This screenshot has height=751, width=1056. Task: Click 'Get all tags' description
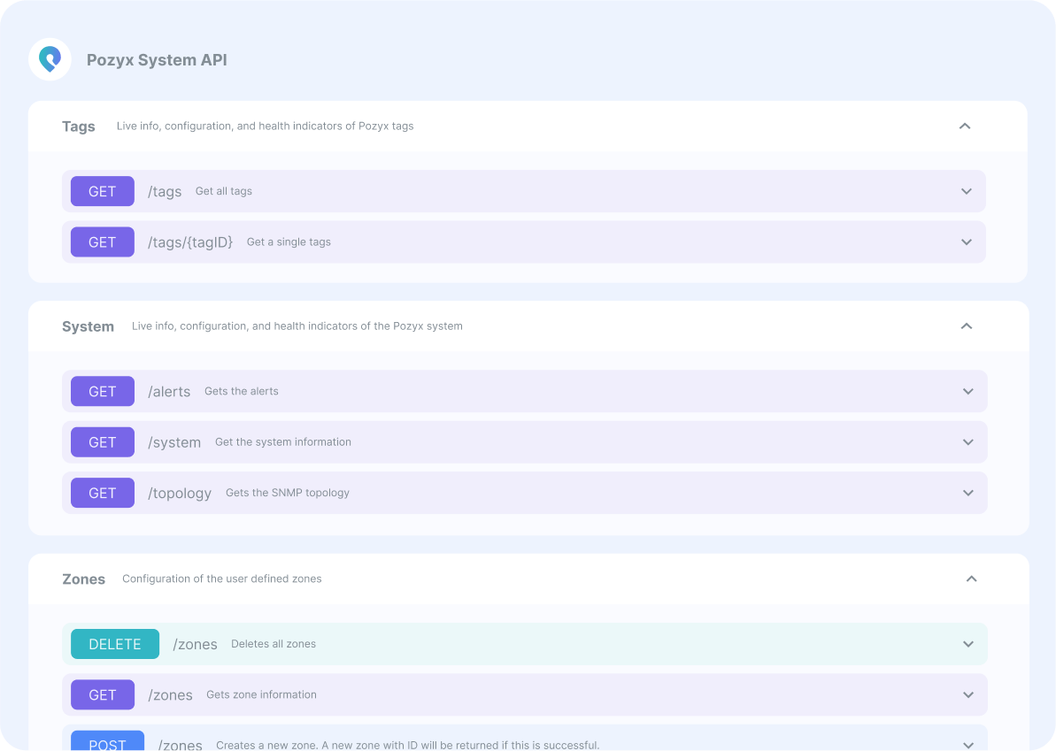(x=224, y=191)
